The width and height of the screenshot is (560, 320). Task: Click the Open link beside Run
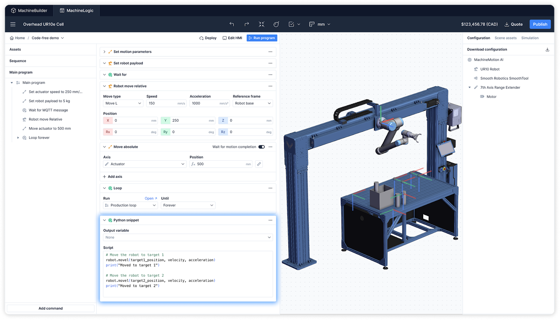150,198
